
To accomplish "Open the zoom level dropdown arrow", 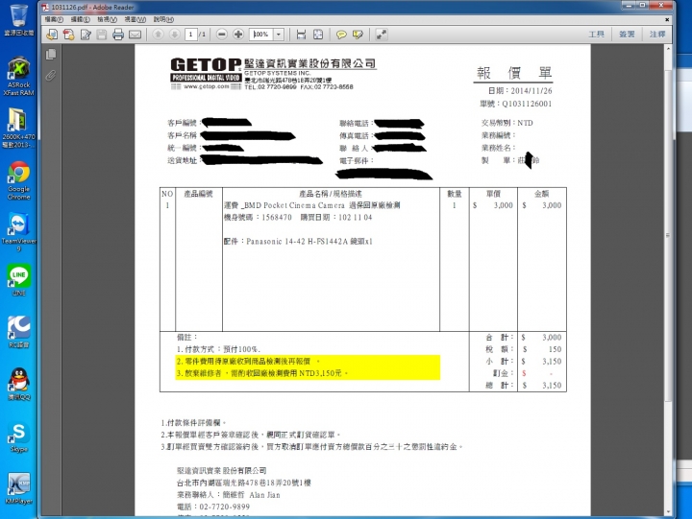I will (x=279, y=35).
